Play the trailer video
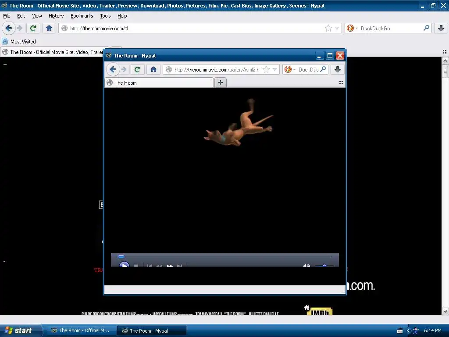Image resolution: width=449 pixels, height=337 pixels. 124,265
